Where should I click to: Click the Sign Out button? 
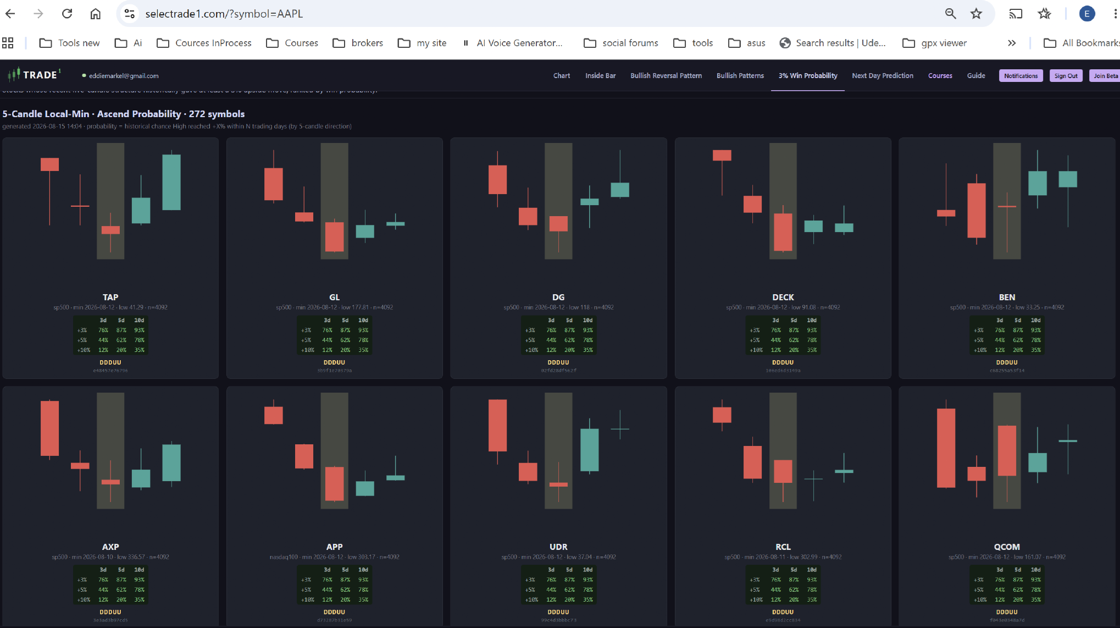(1066, 76)
